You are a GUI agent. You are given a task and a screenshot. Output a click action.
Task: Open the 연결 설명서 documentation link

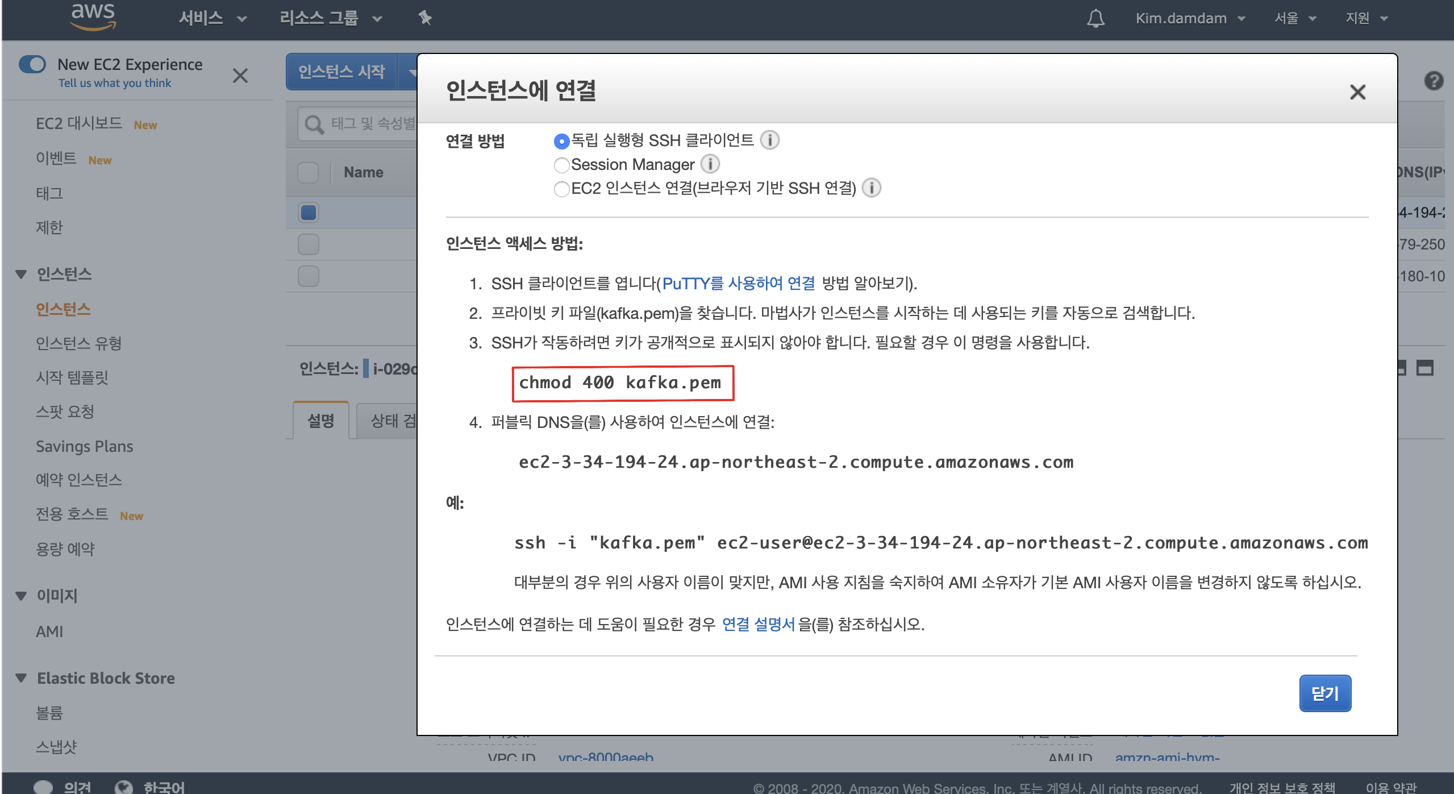tap(758, 624)
